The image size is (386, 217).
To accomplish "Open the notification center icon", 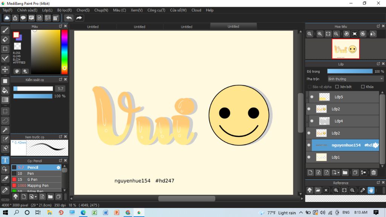I will pyautogui.click(x=376, y=212).
